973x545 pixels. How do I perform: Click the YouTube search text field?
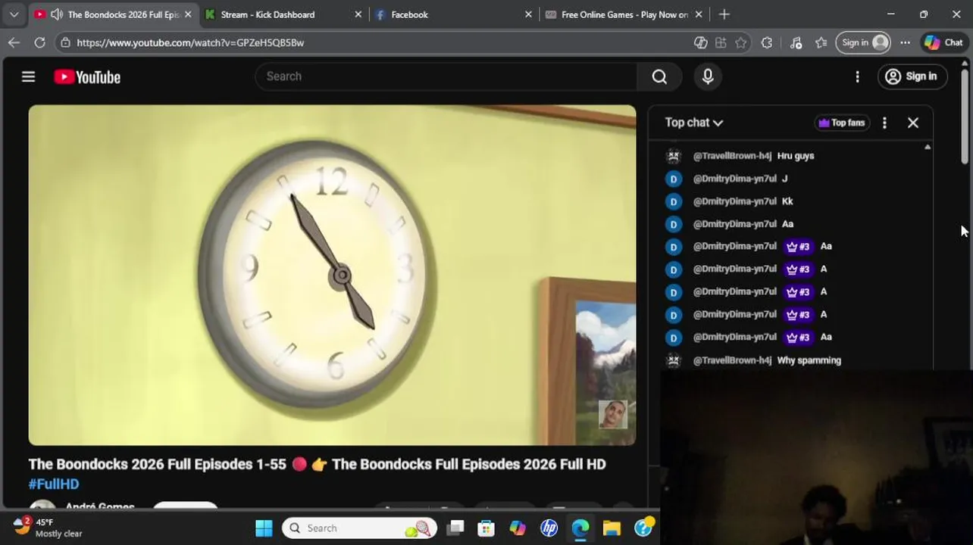click(447, 76)
